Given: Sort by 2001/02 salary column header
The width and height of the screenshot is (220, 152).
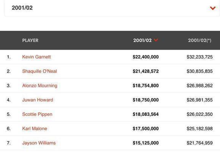Looking at the screenshot, I should [142, 40].
